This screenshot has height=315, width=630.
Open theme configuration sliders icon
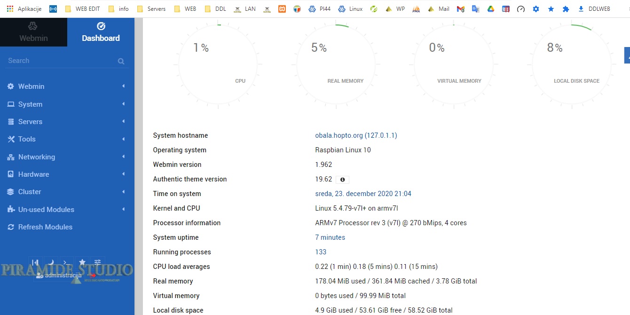tap(98, 262)
